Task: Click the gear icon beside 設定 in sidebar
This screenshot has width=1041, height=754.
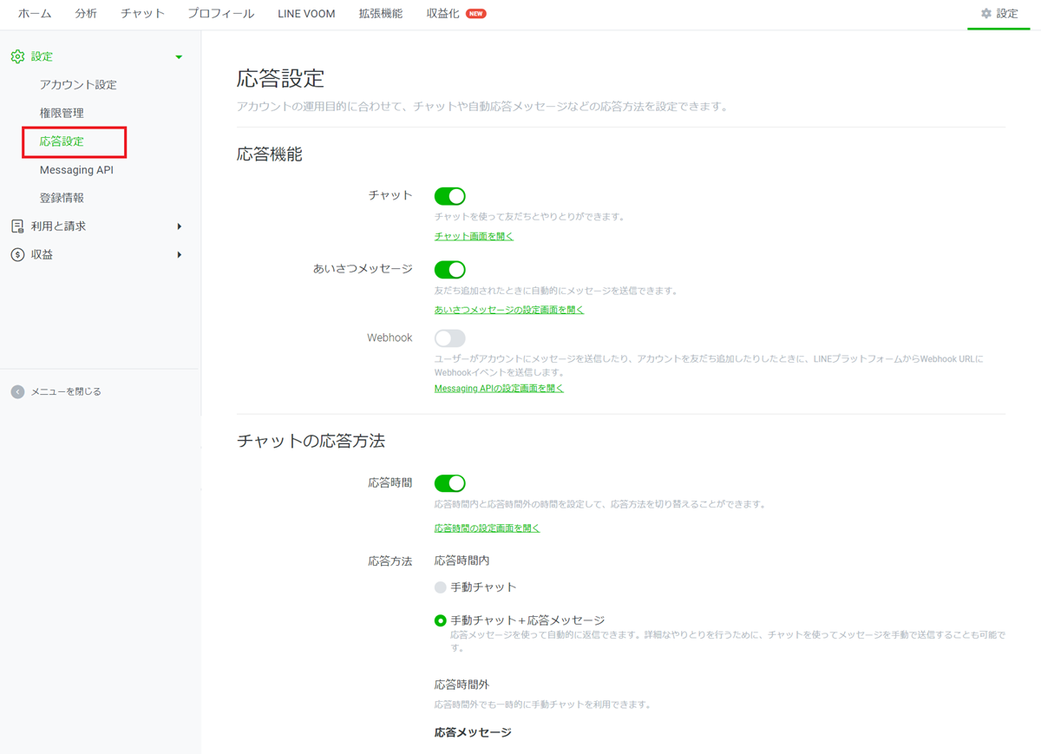Action: coord(17,56)
